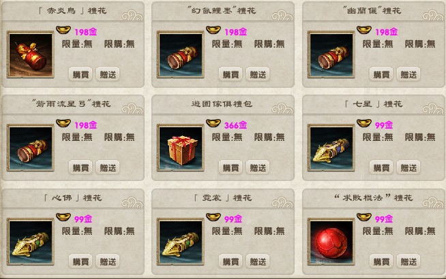Click the 幻魚鯉墨 禮花 title header
Image resolution: width=446 pixels, height=279 pixels.
coord(222,11)
